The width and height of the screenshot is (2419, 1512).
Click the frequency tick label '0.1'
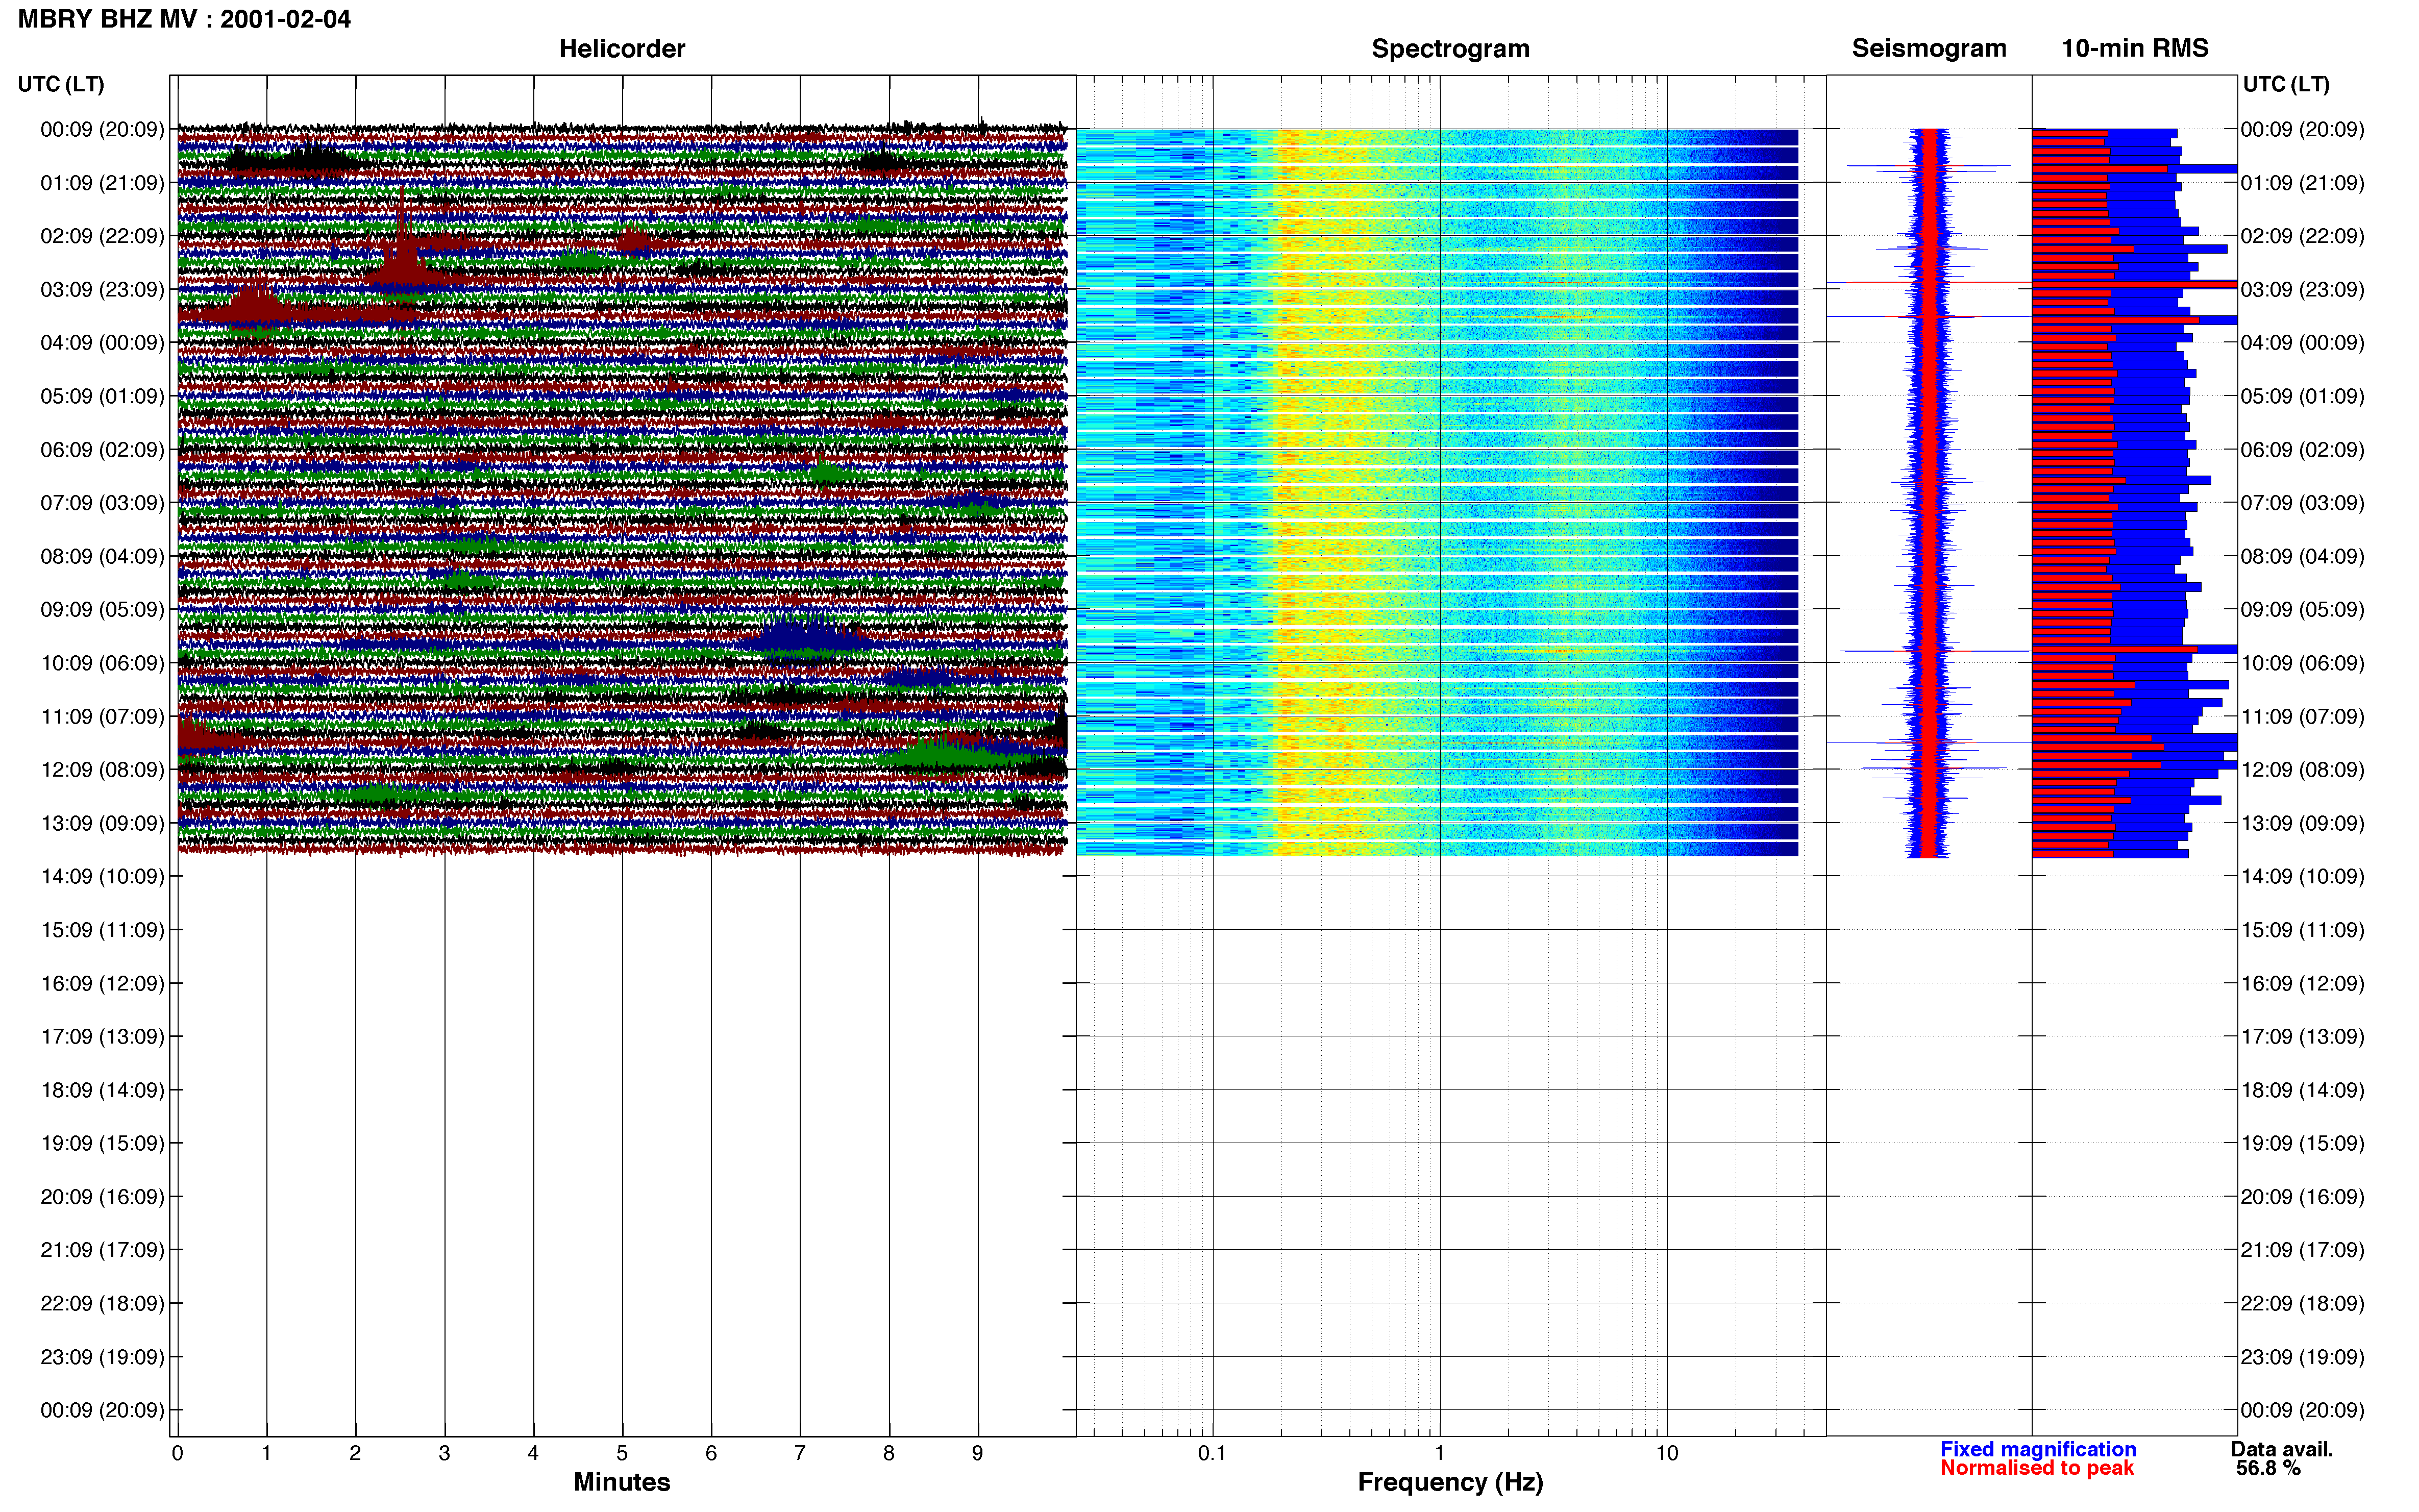(x=1212, y=1453)
